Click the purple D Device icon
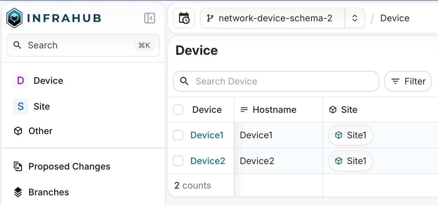The height and width of the screenshot is (205, 438). 20,81
